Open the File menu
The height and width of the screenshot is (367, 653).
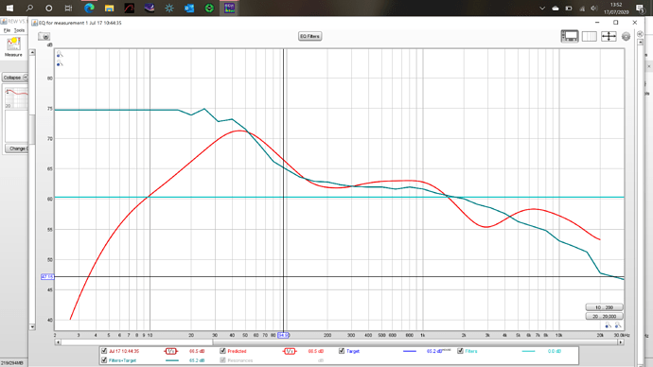pos(7,30)
